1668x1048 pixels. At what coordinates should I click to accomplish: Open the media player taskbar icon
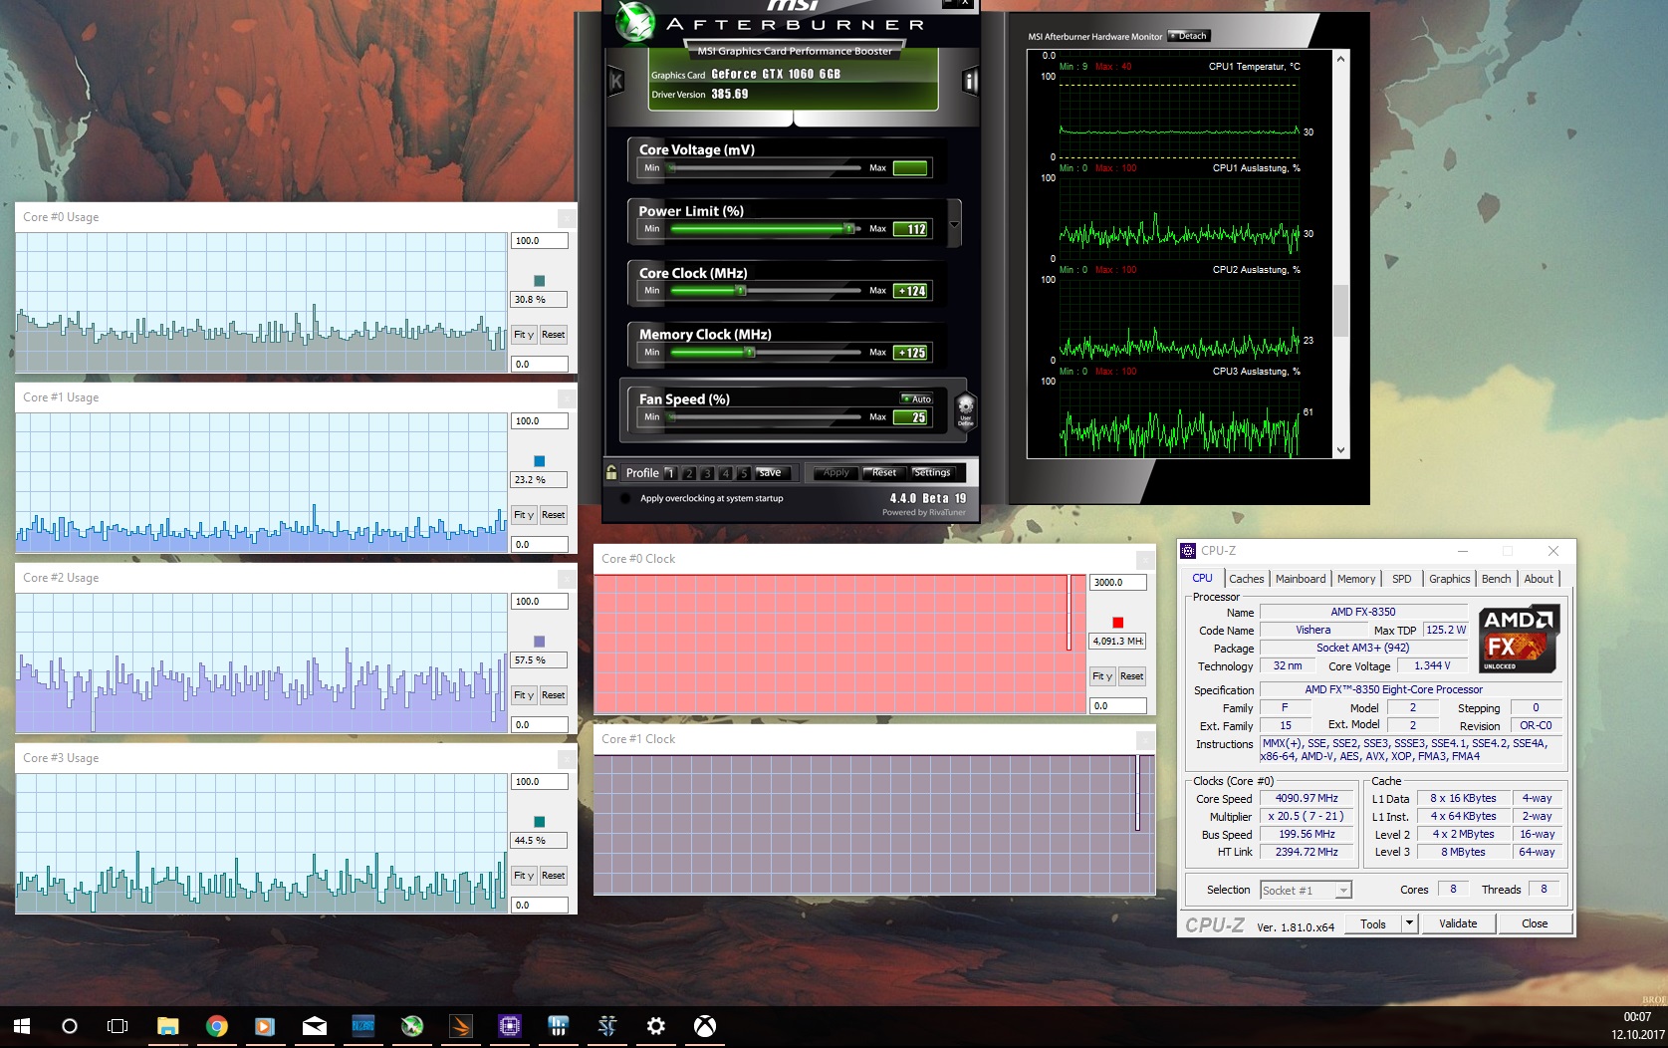click(265, 1026)
